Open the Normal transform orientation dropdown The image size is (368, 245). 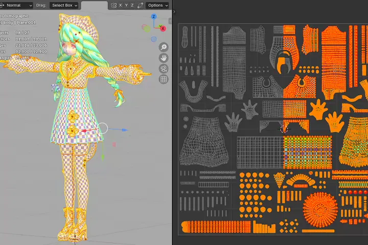17,5
